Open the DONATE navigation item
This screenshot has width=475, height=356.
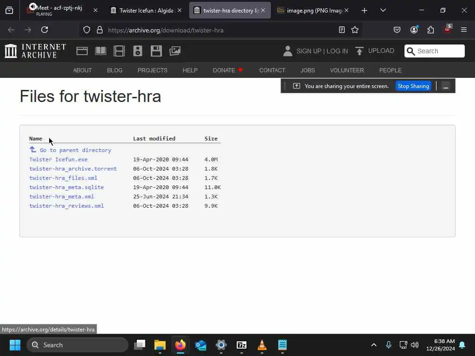tap(228, 70)
